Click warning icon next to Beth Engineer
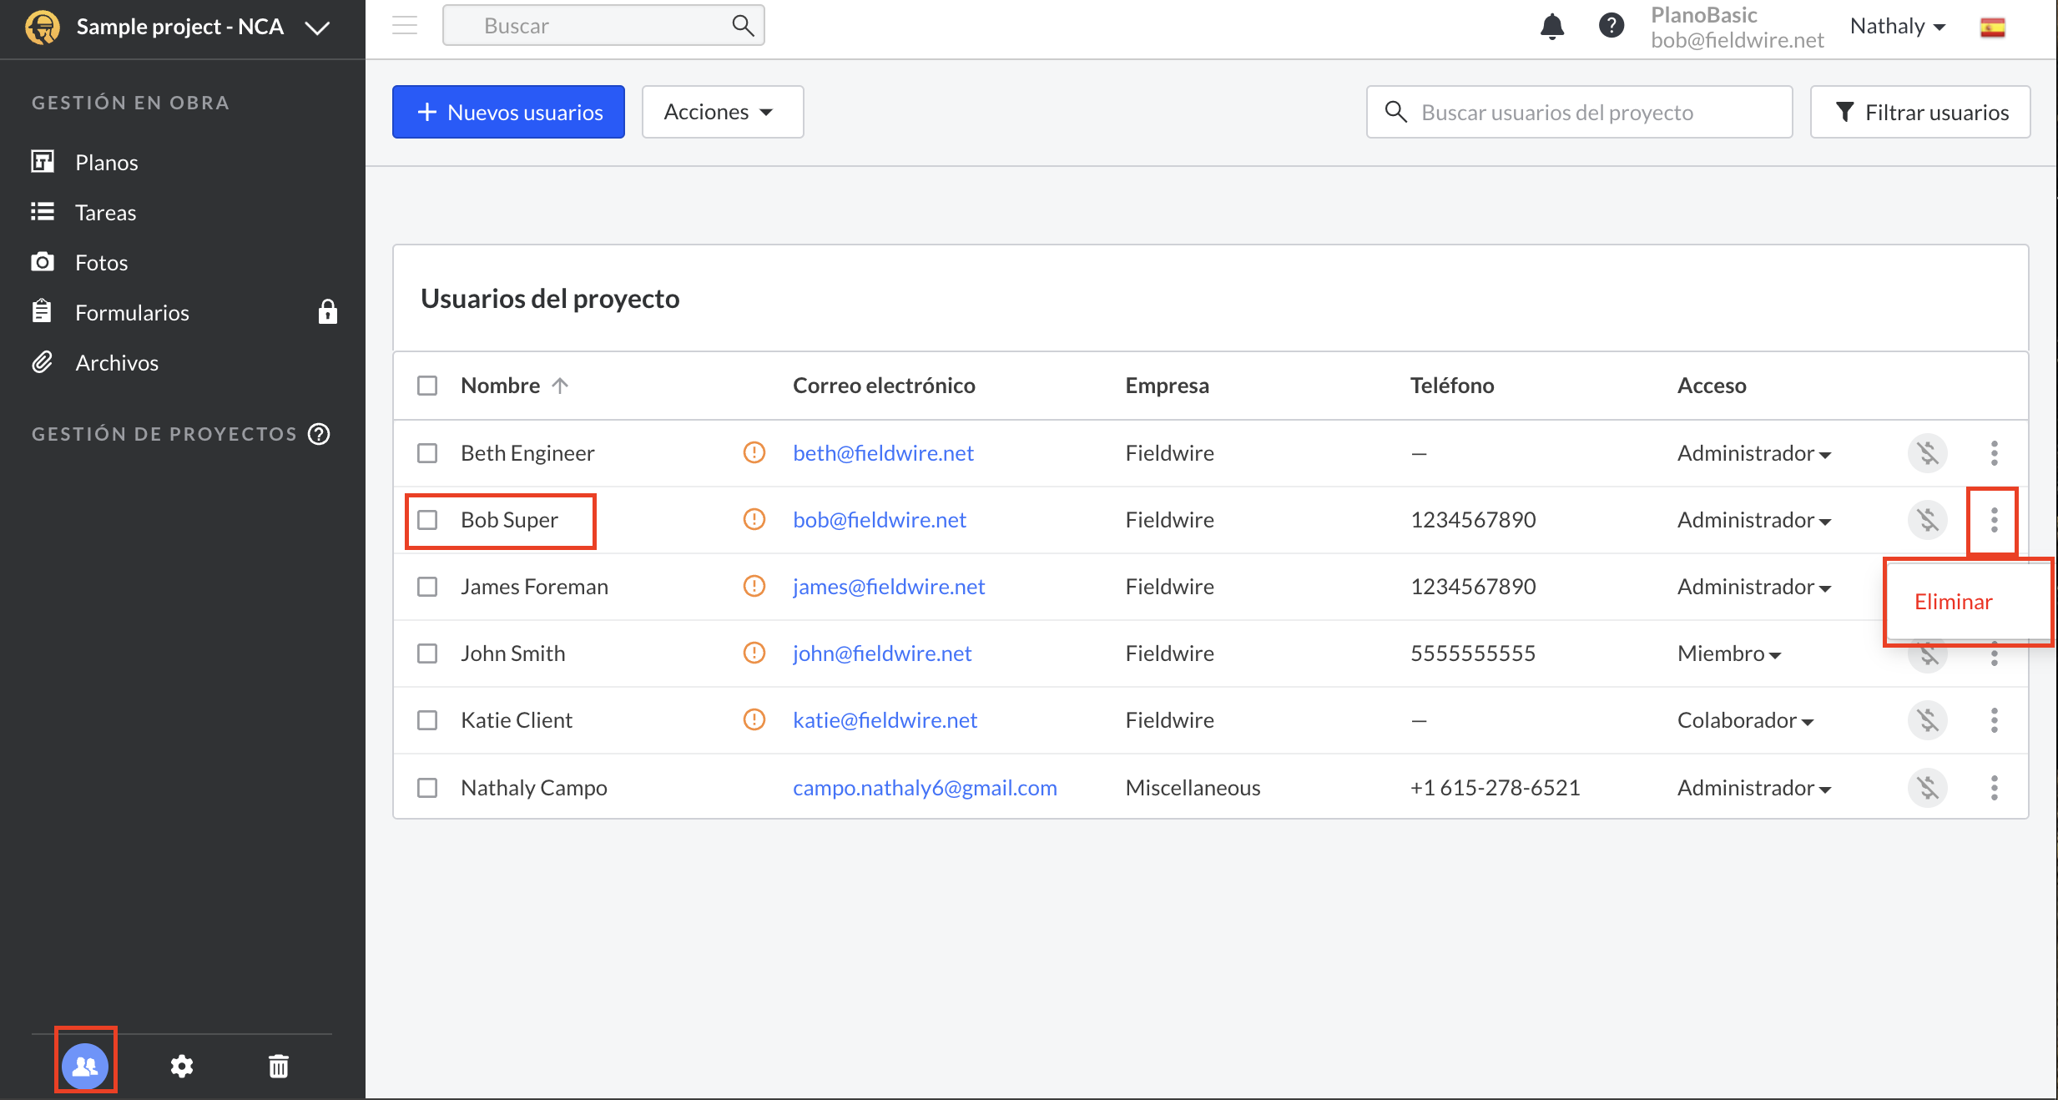The image size is (2058, 1100). 754,453
